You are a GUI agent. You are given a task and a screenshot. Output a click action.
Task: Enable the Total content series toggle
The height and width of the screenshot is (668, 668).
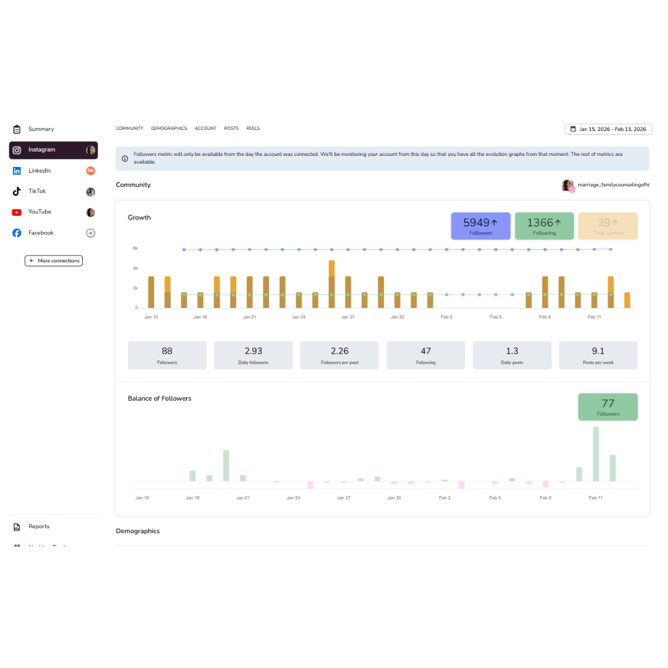[607, 226]
